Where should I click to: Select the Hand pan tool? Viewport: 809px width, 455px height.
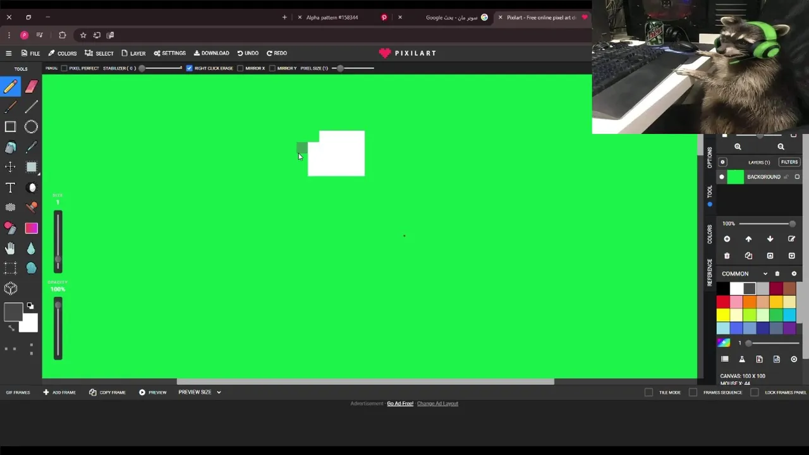coord(10,248)
